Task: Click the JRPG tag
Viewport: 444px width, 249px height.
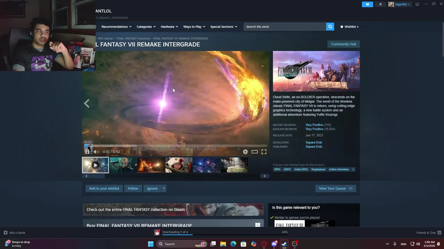Action: pyautogui.click(x=287, y=169)
